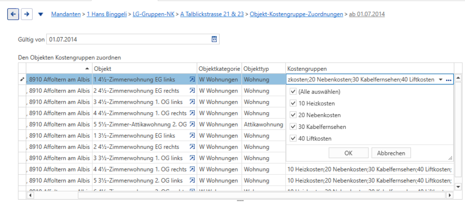Click the dropdown popup resize grip

pos(451,158)
